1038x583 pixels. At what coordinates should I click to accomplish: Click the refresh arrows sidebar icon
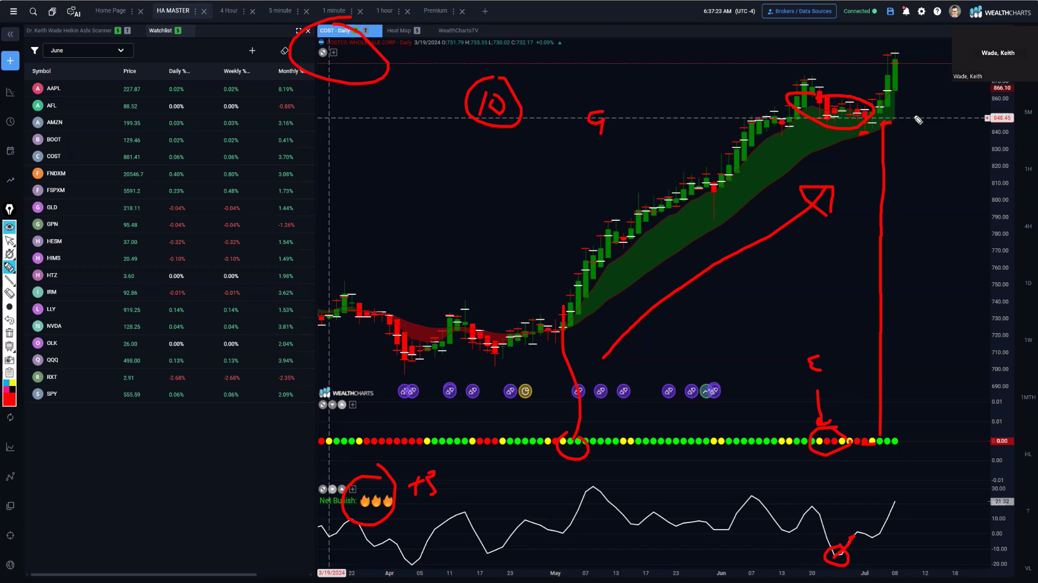point(10,417)
